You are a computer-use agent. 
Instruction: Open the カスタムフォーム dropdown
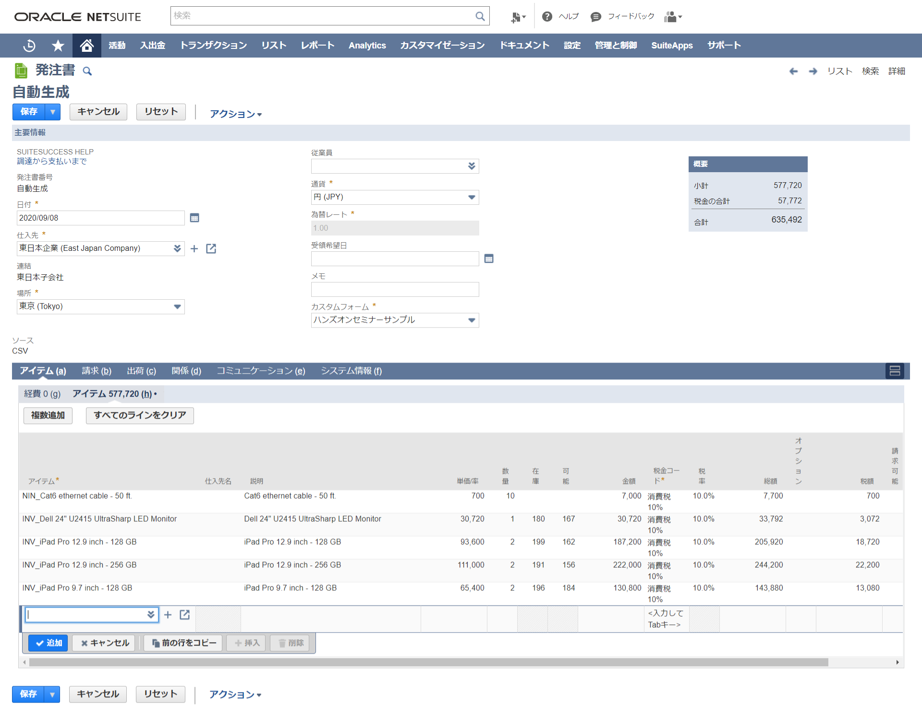click(x=472, y=320)
